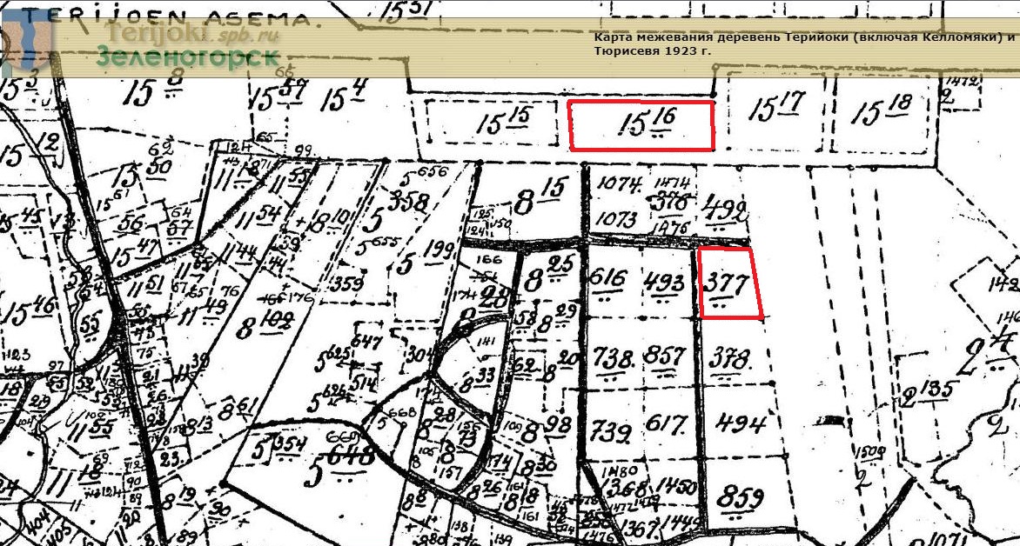Select plot 378 below the red box
The width and height of the screenshot is (1020, 546).
pyautogui.click(x=731, y=358)
